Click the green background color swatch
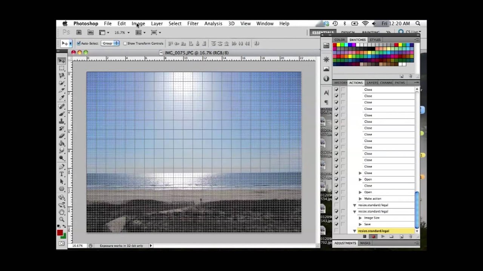 tap(64, 236)
